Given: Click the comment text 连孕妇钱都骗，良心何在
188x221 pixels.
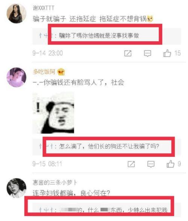Looking at the screenshot, I should 71,193.
